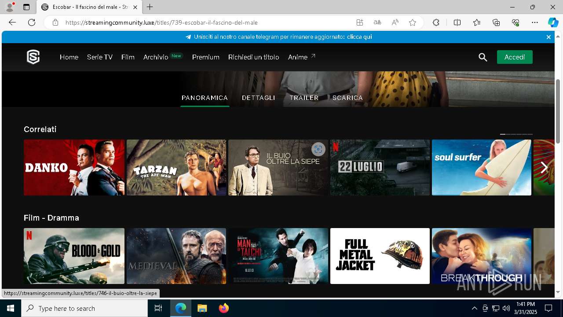Open the Anime external link
The height and width of the screenshot is (317, 563).
(x=302, y=57)
